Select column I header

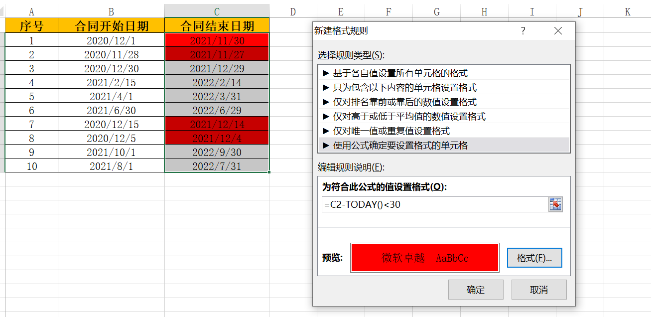pyautogui.click(x=532, y=11)
